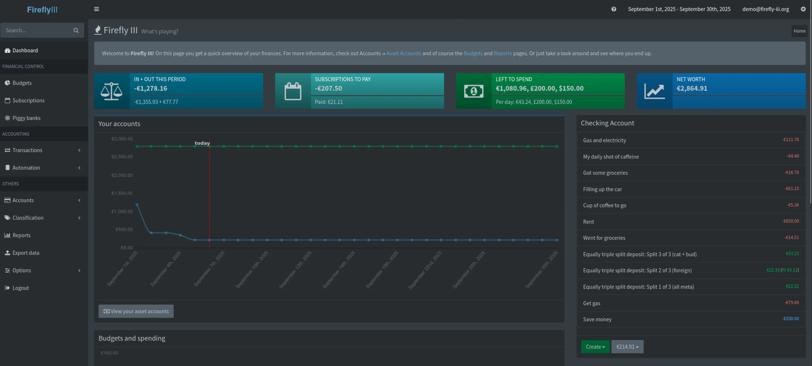Expand the Automation submenu chevron
The width and height of the screenshot is (812, 366).
(x=79, y=168)
